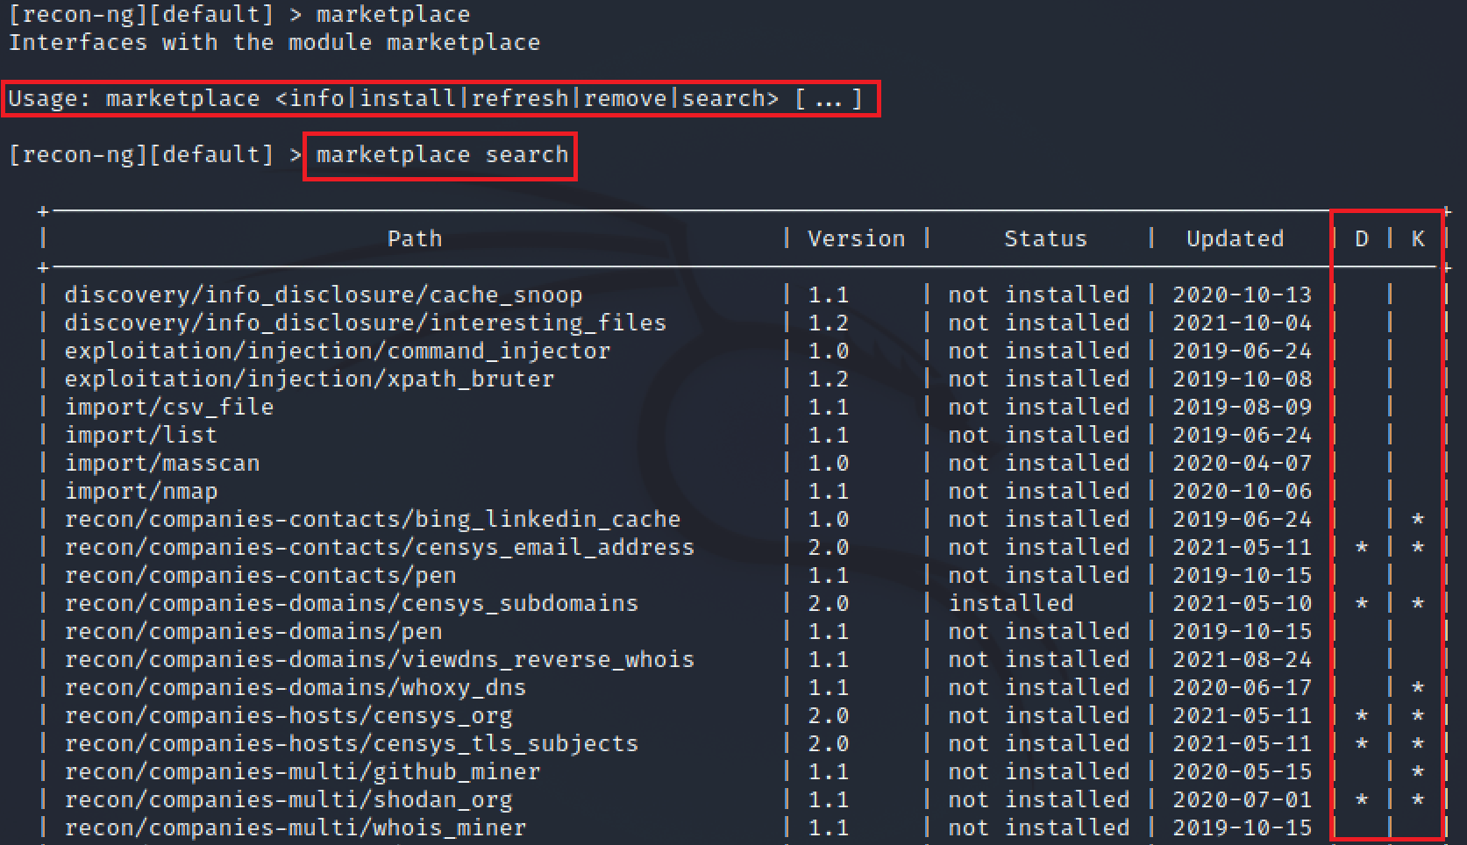Select the Status column header
This screenshot has width=1467, height=845.
click(1044, 238)
